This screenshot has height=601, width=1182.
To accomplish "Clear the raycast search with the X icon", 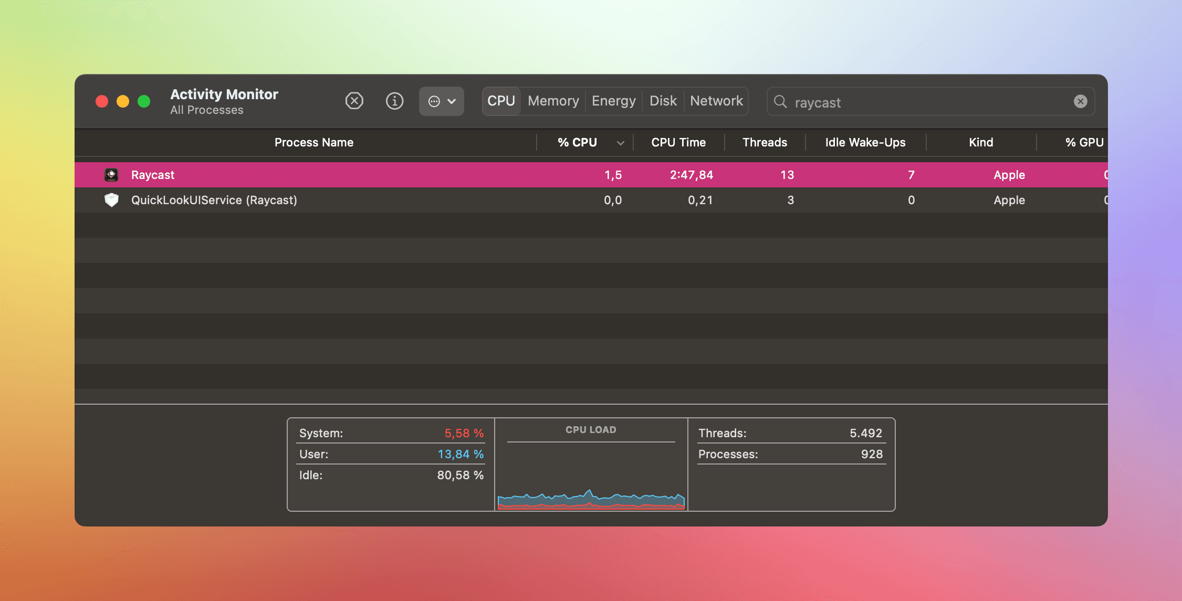I will (x=1080, y=101).
